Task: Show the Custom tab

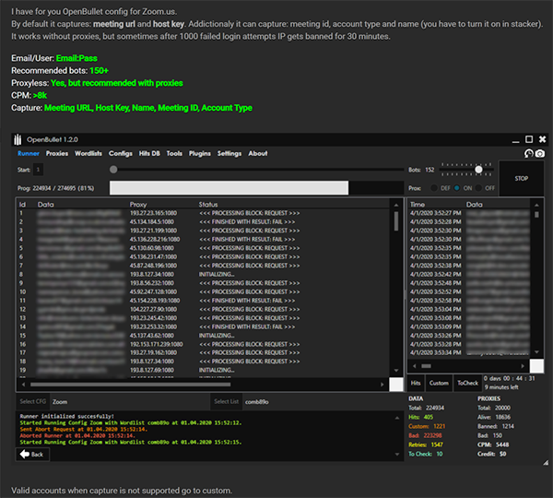Action: (x=439, y=384)
